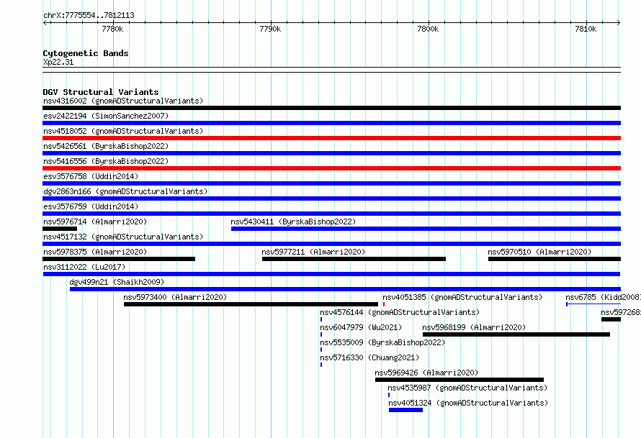Select esv3576758 Uddin2014 label
The height and width of the screenshot is (438, 641).
(91, 176)
